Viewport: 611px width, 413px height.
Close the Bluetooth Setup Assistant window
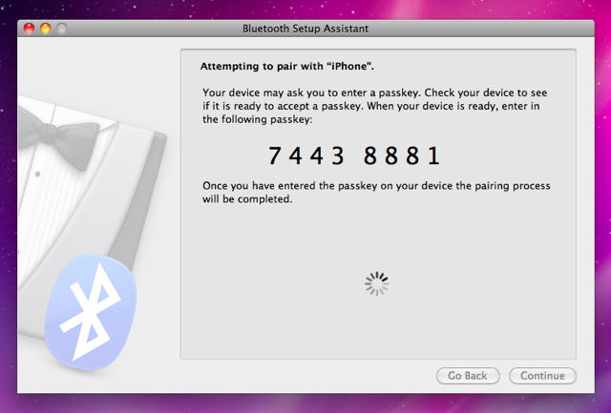tap(29, 29)
